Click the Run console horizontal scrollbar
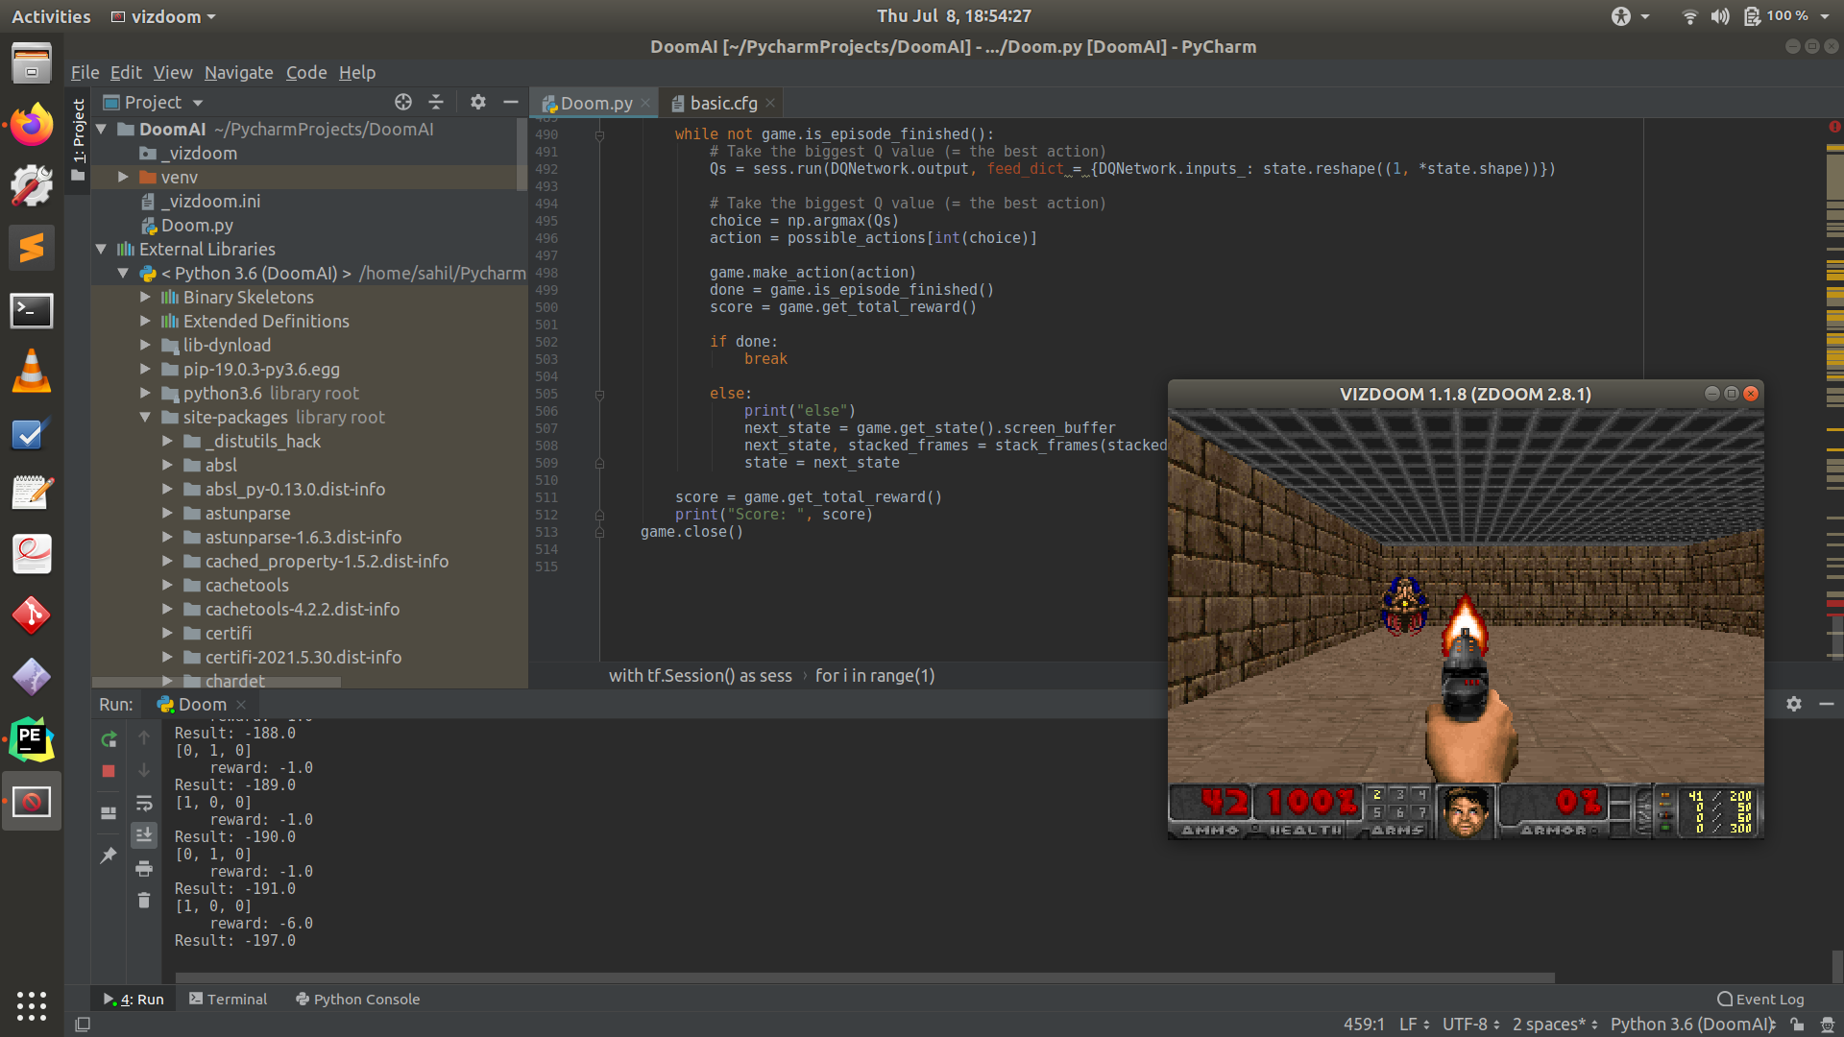Image resolution: width=1844 pixels, height=1037 pixels. click(x=864, y=977)
